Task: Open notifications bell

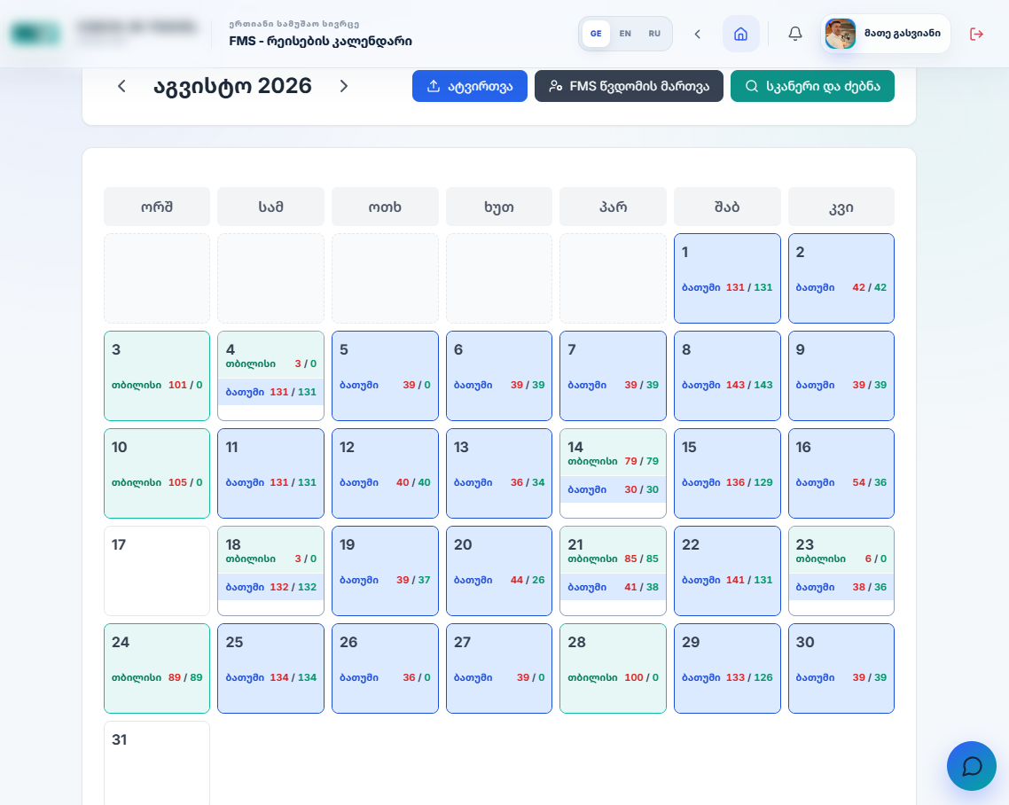Action: pyautogui.click(x=795, y=34)
